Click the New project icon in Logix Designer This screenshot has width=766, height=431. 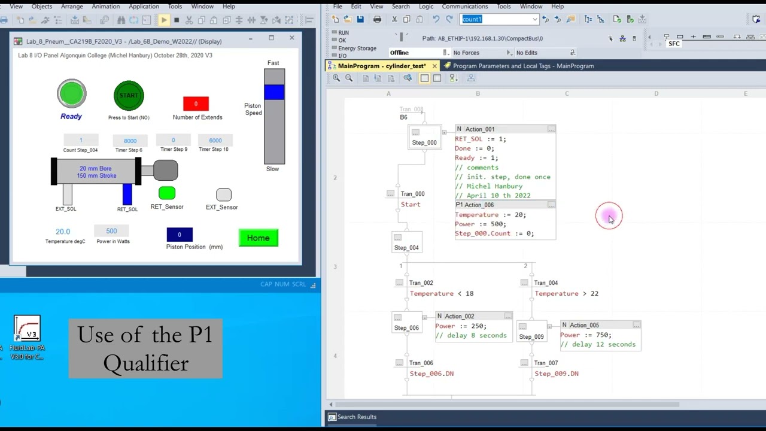[335, 19]
